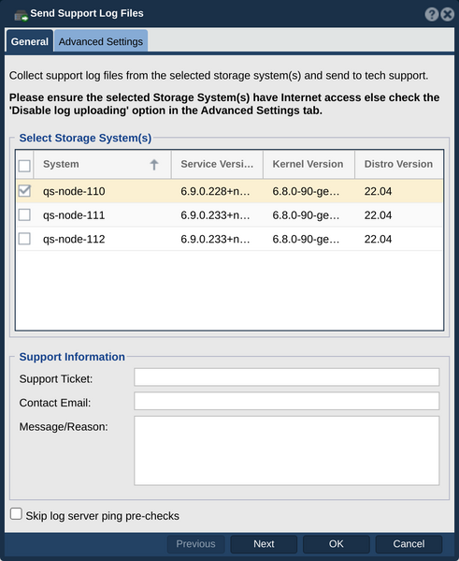This screenshot has height=561, width=459.
Task: Click the Previous button
Action: pyautogui.click(x=195, y=544)
